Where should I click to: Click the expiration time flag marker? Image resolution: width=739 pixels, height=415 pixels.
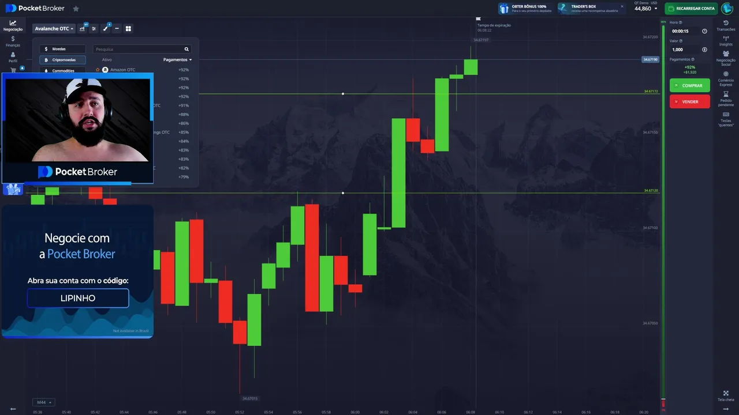click(x=478, y=18)
